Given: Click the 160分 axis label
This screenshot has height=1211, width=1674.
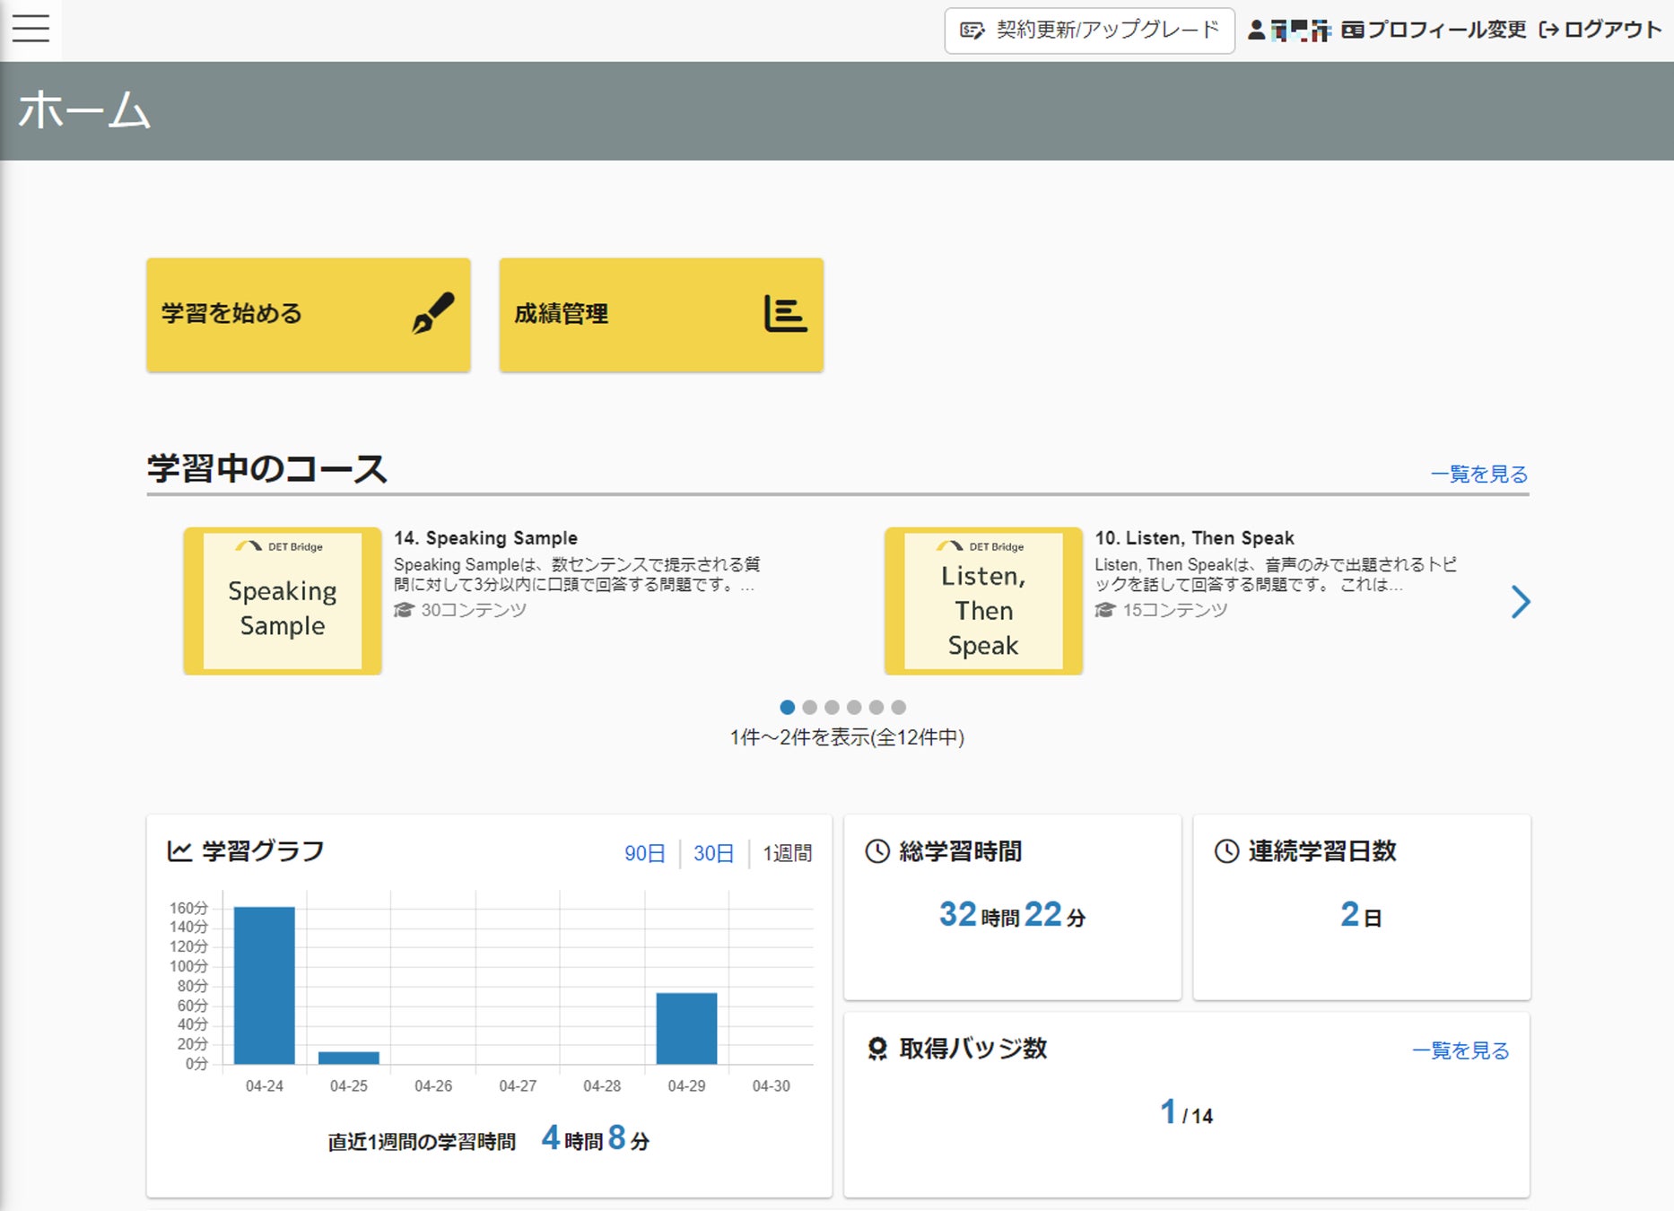Looking at the screenshot, I should pos(188,908).
